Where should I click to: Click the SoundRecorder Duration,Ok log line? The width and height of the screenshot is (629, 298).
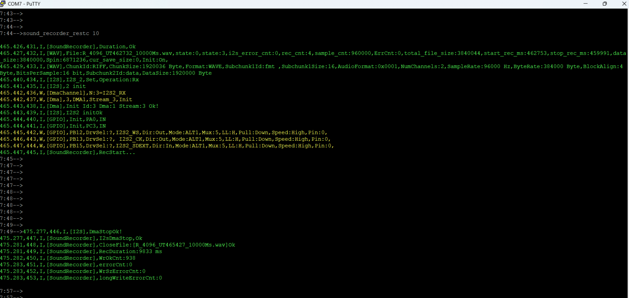(68, 47)
